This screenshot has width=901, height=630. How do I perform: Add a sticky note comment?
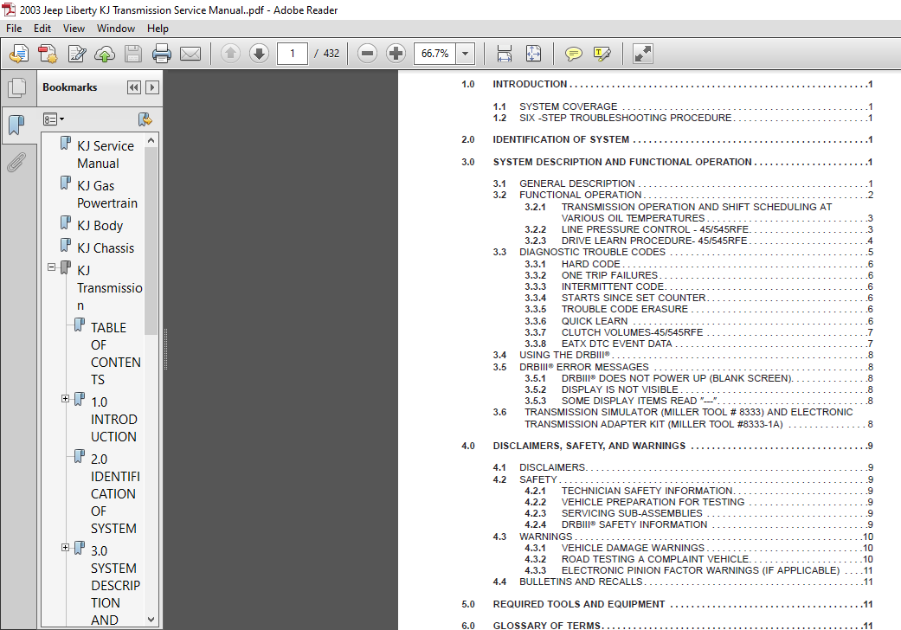[x=573, y=54]
